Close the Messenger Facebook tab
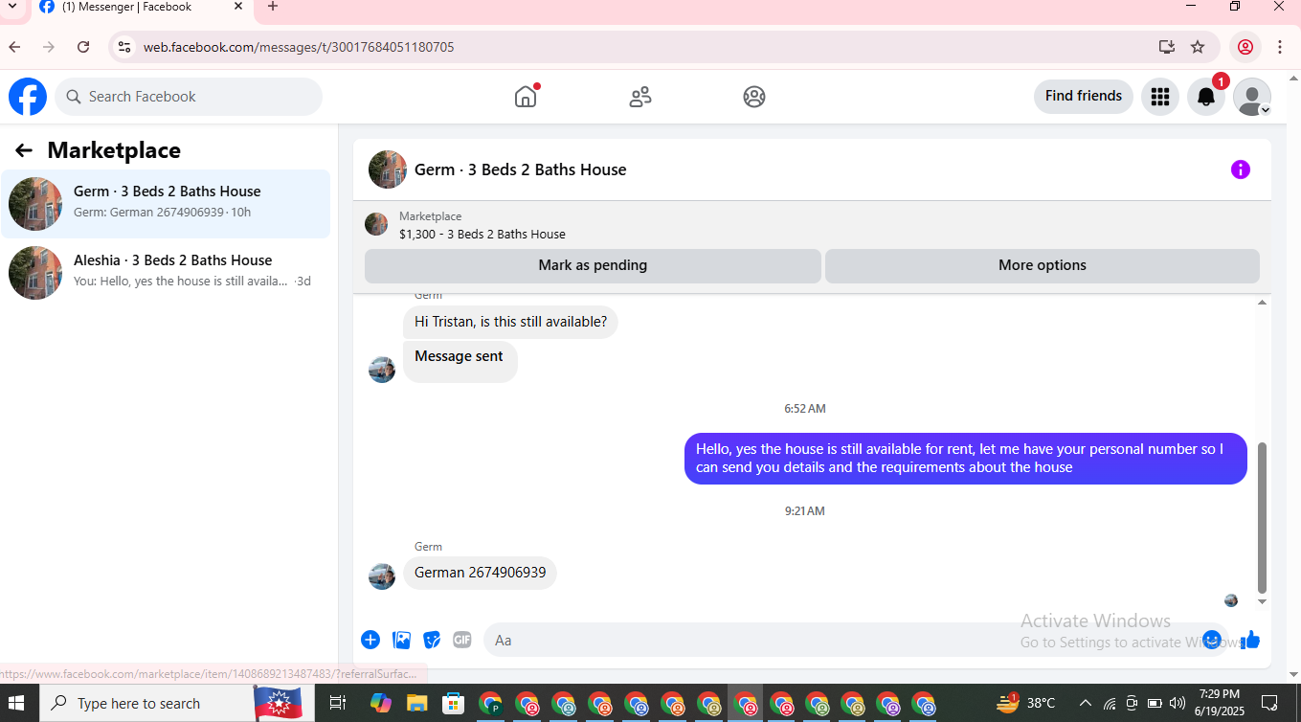This screenshot has height=722, width=1301. pyautogui.click(x=238, y=7)
